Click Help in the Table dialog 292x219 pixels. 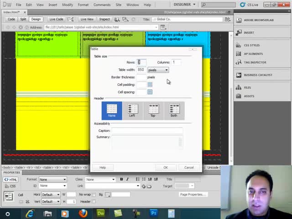click(x=103, y=167)
